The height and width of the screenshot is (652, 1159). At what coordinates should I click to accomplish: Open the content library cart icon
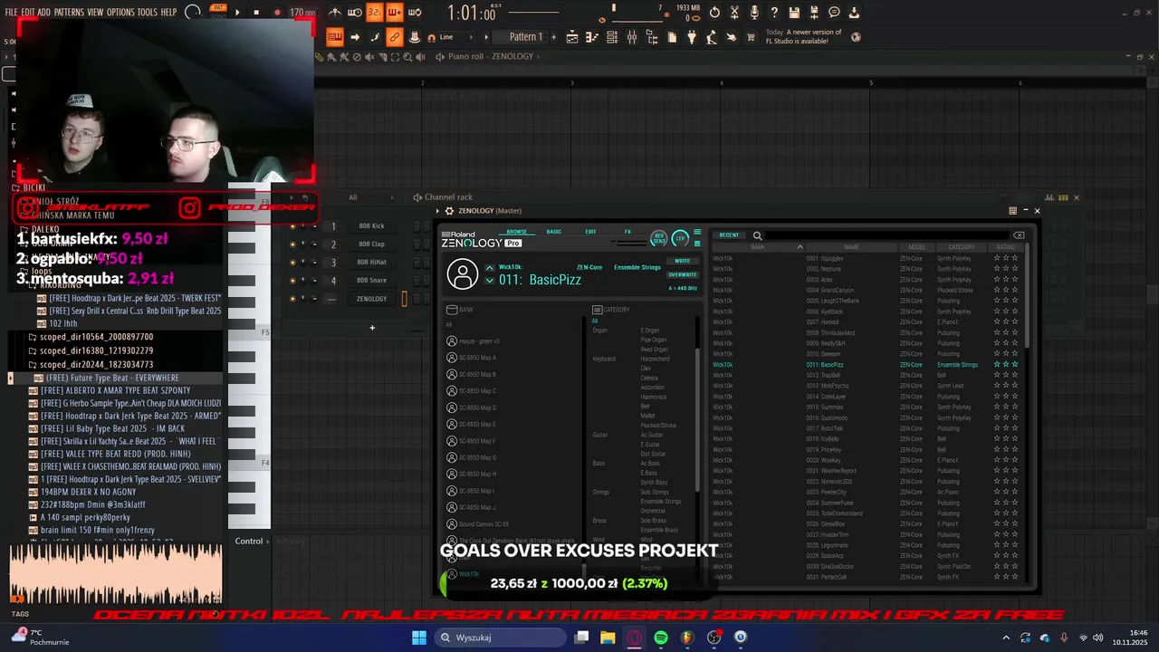751,37
